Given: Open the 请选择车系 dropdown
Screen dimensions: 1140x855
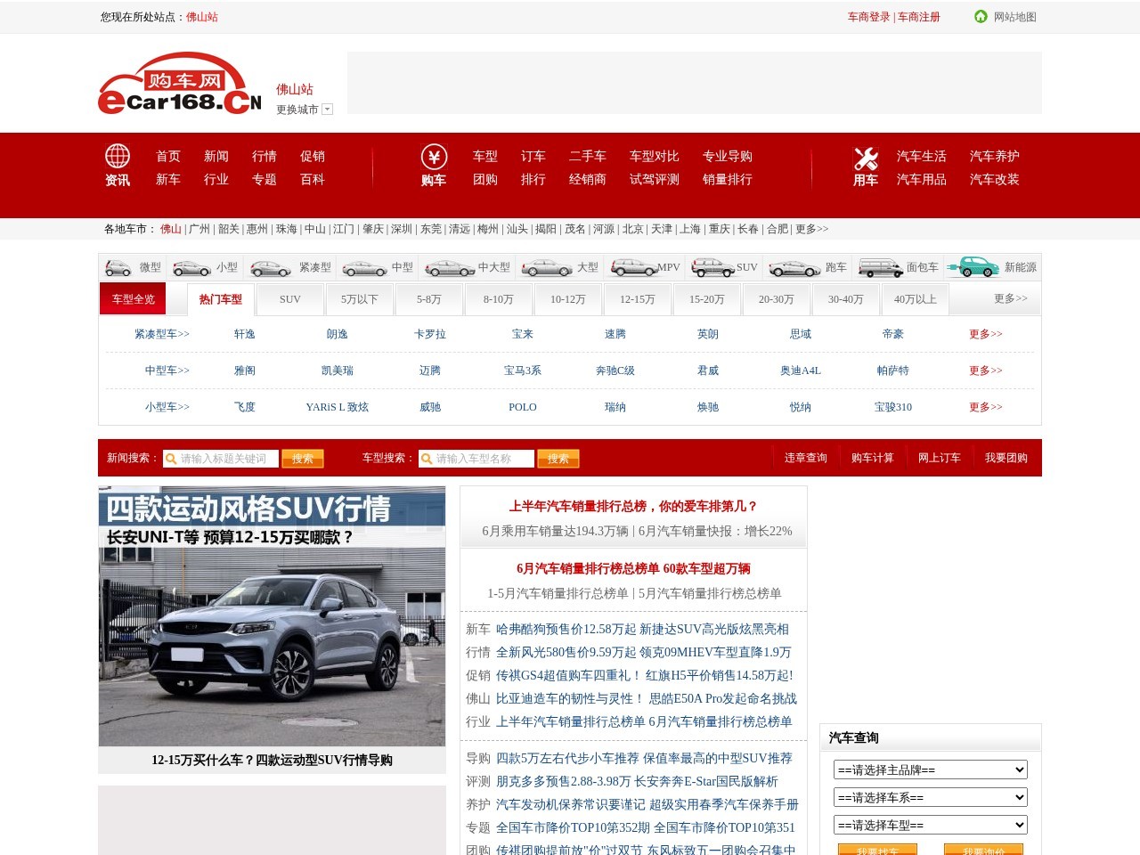Looking at the screenshot, I should pos(931,797).
